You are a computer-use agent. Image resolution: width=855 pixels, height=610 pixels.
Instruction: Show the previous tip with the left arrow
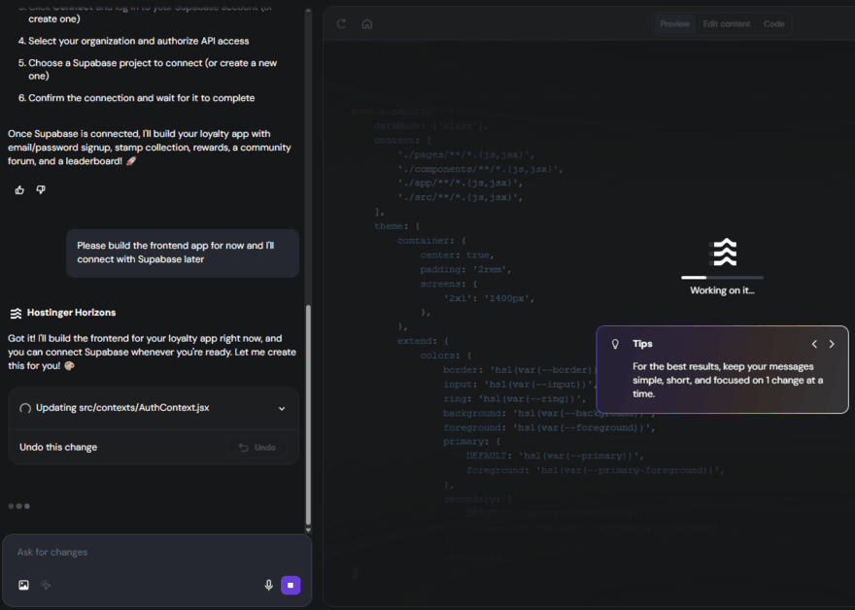(x=814, y=344)
